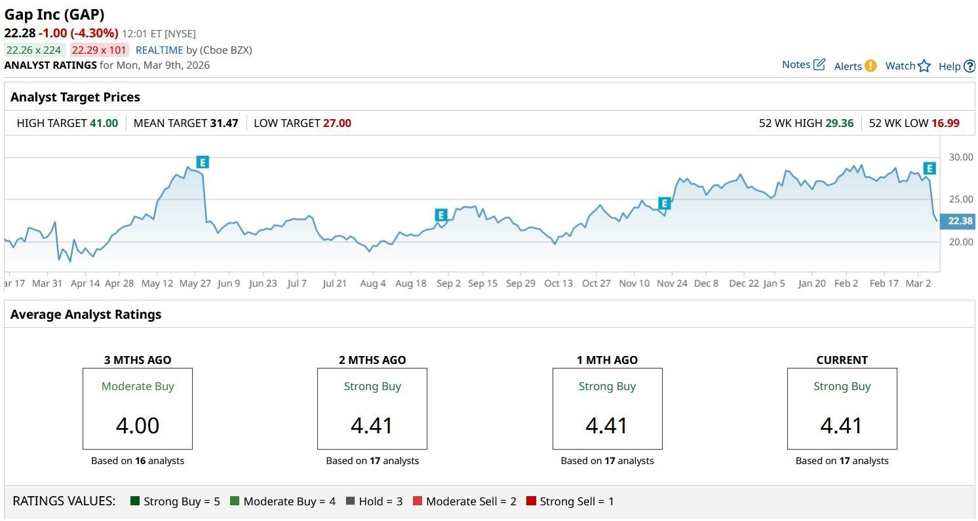Click the 30.00 y-axis label
Screen dimensions: 978x521
pyautogui.click(x=961, y=157)
